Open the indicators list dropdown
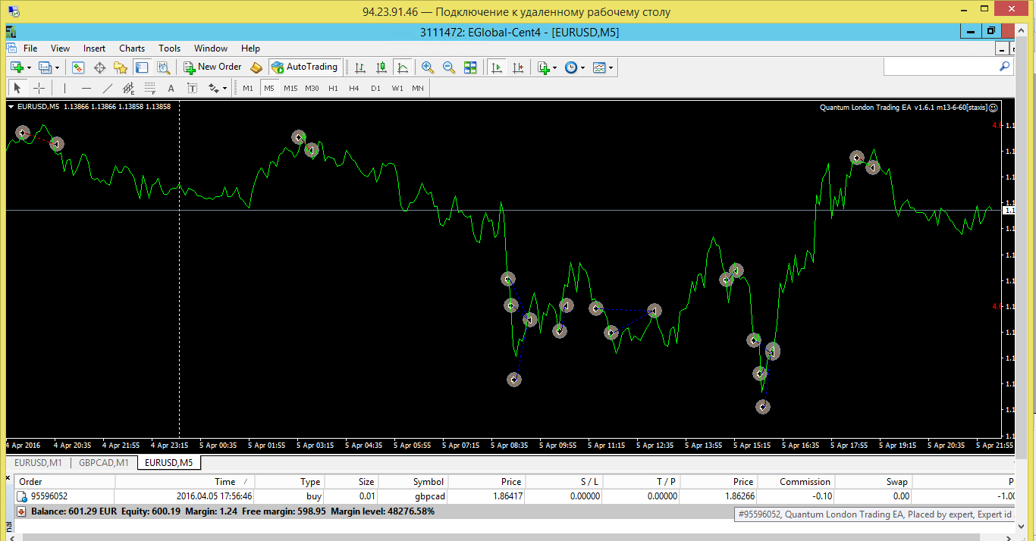The width and height of the screenshot is (1036, 541). pyautogui.click(x=554, y=67)
